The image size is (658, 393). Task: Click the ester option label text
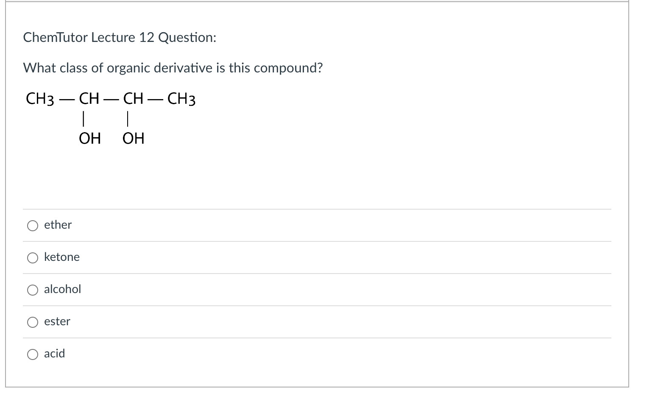click(x=57, y=321)
